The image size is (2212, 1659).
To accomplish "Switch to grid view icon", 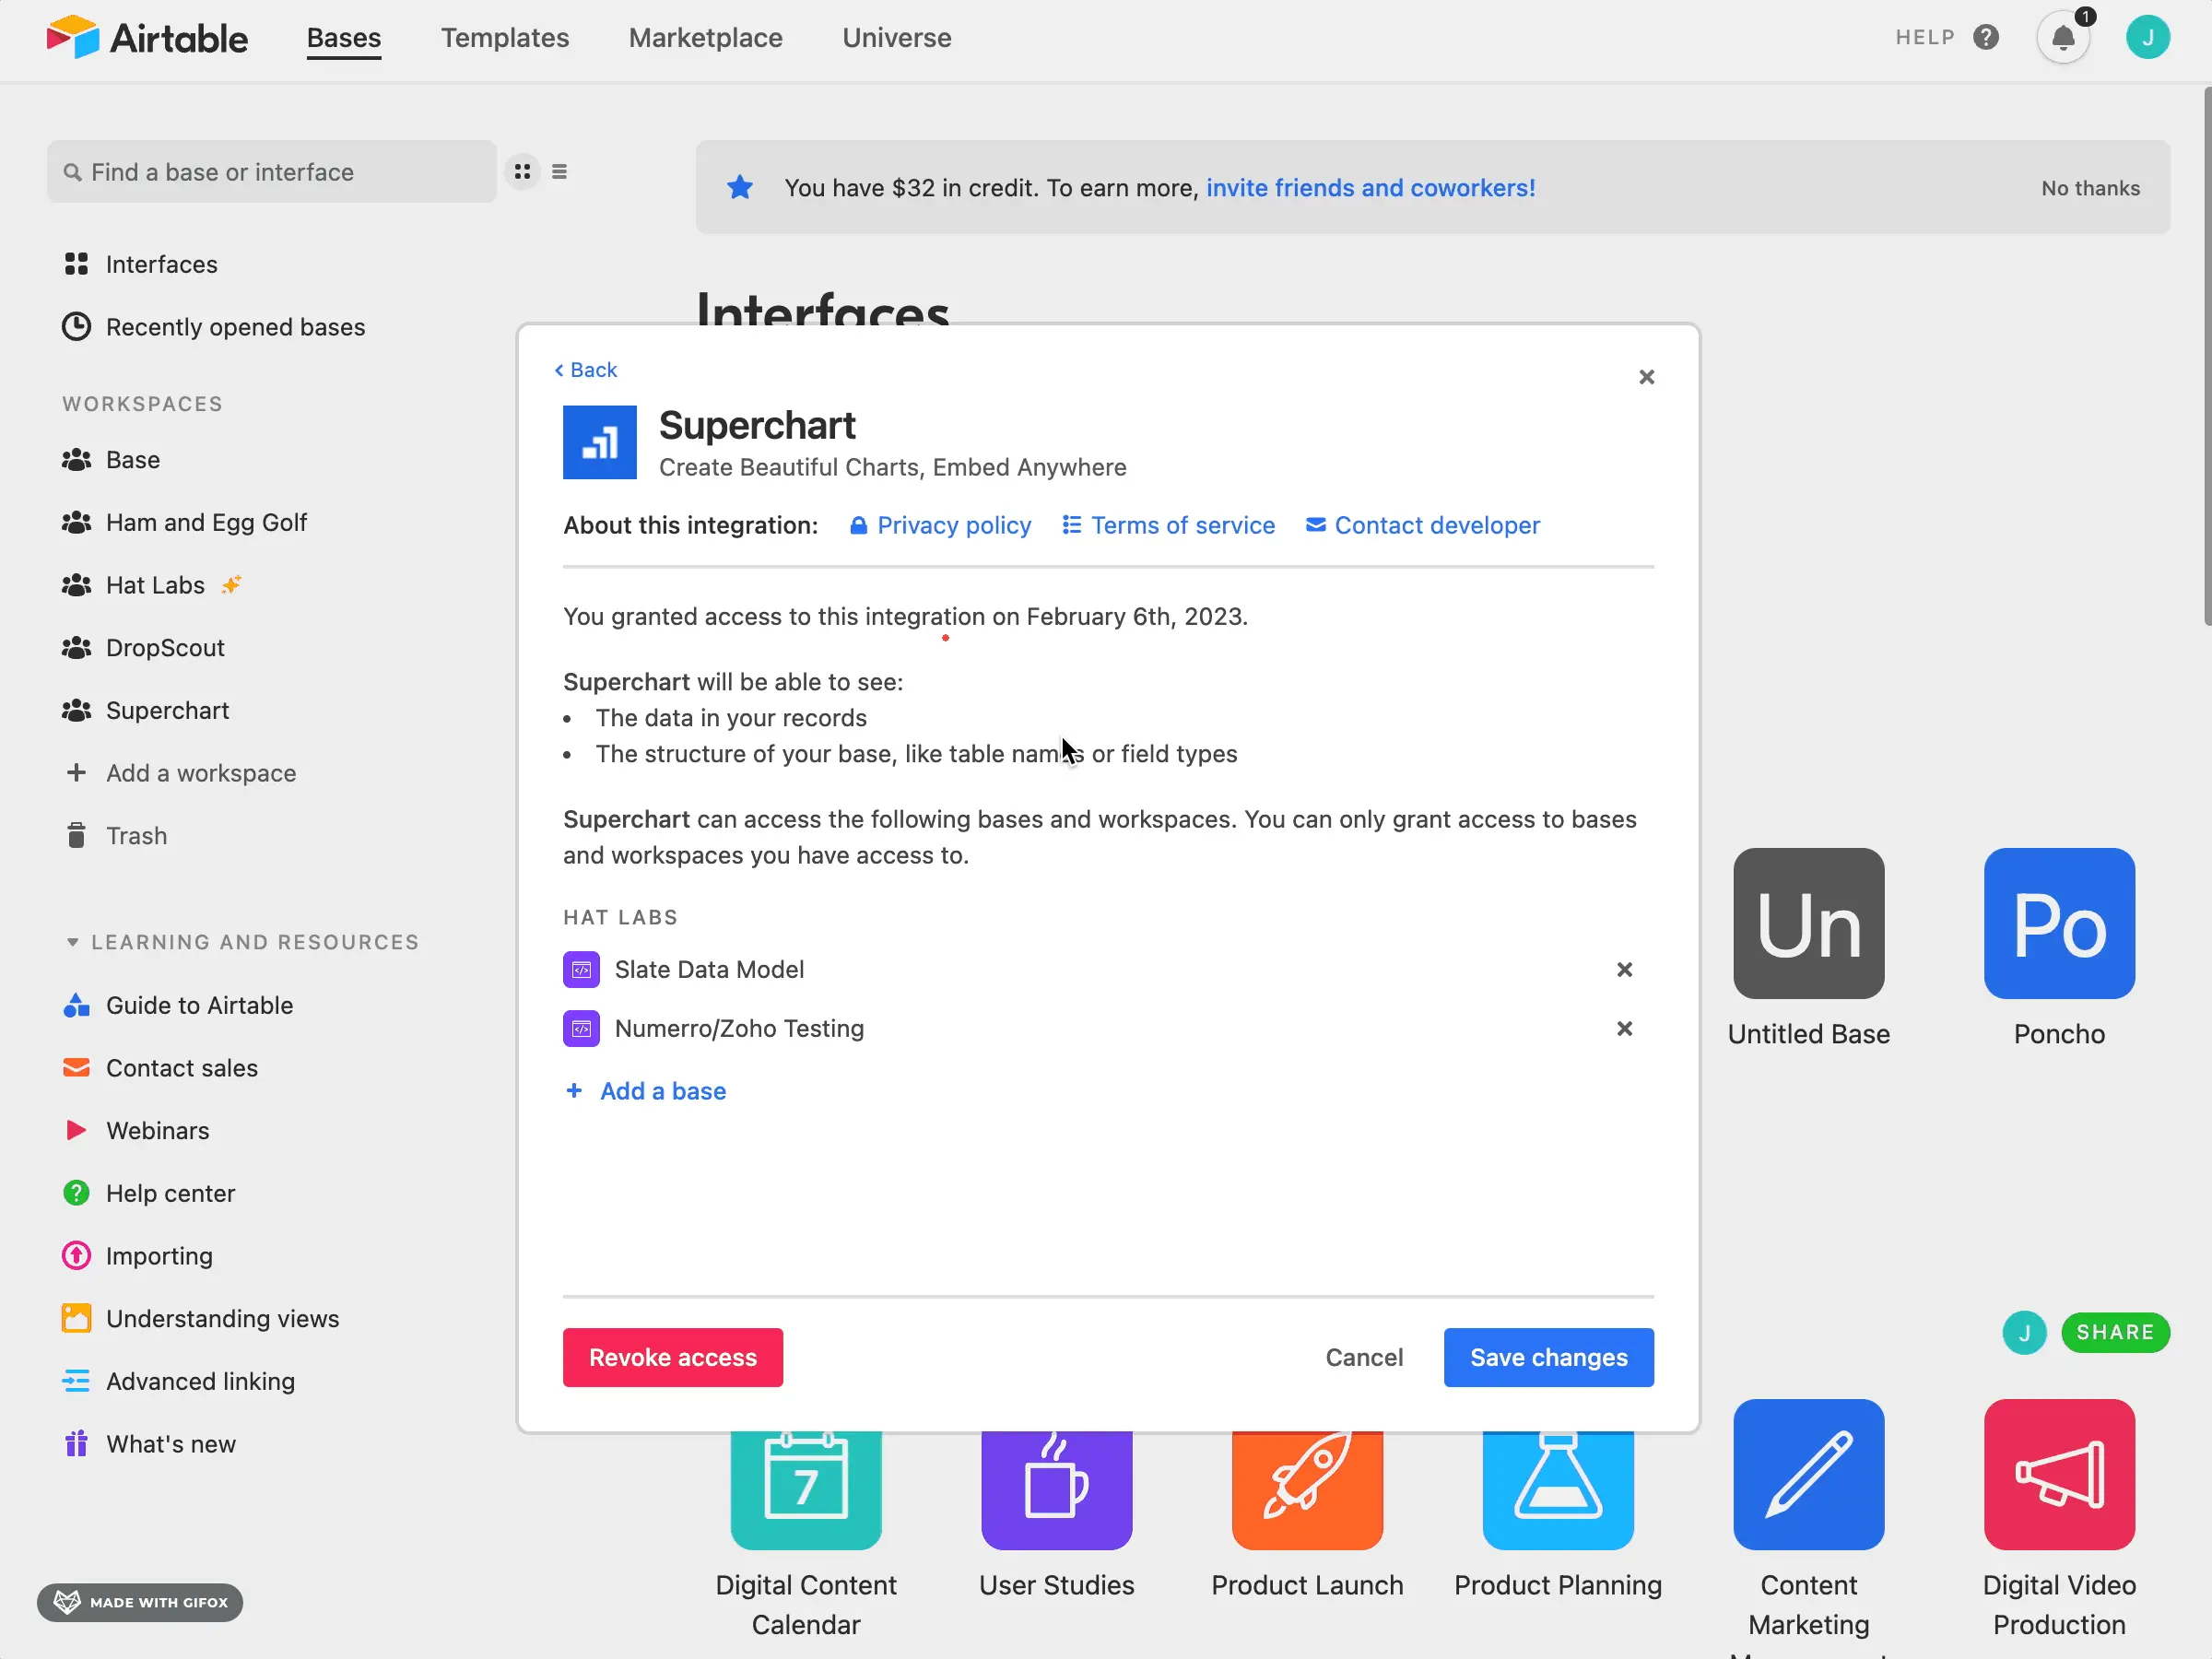I will click(x=522, y=172).
